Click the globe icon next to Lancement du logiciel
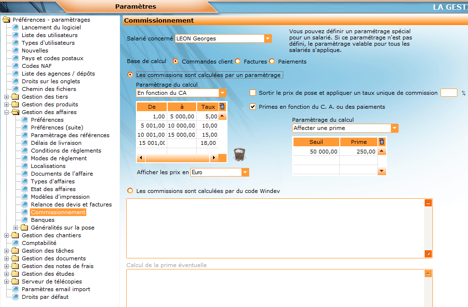The image size is (468, 307). pos(16,27)
